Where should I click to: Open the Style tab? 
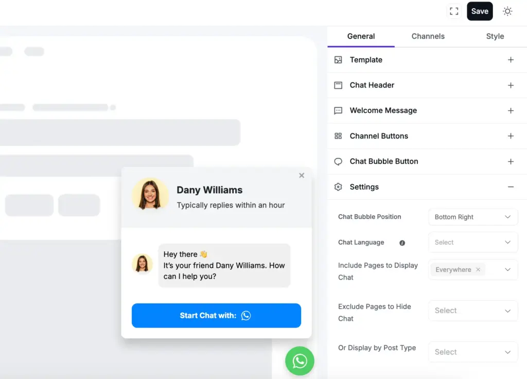(495, 36)
